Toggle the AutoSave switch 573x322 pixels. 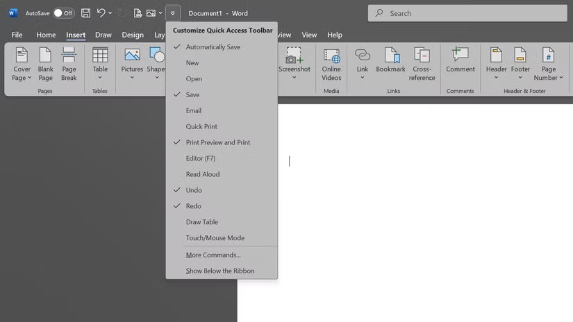point(63,13)
